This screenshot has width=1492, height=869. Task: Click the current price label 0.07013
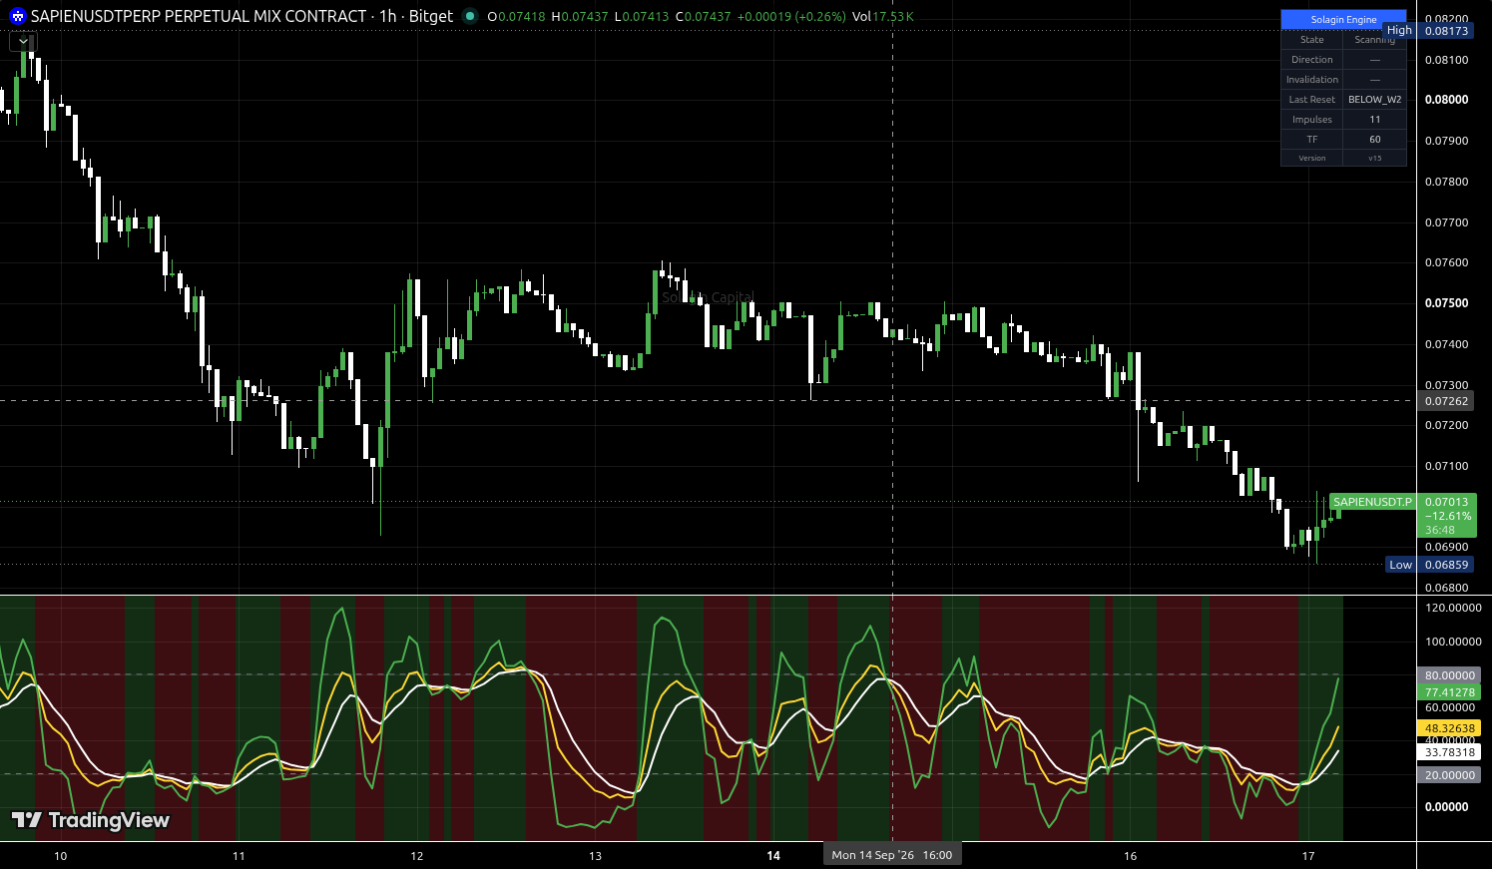click(1446, 502)
